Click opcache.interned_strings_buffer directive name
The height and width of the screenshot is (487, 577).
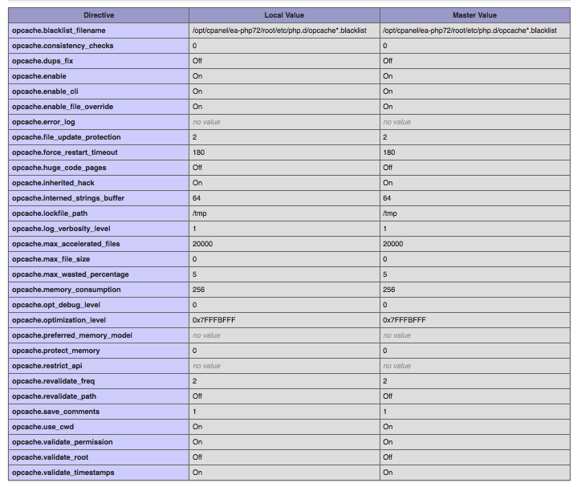(68, 198)
